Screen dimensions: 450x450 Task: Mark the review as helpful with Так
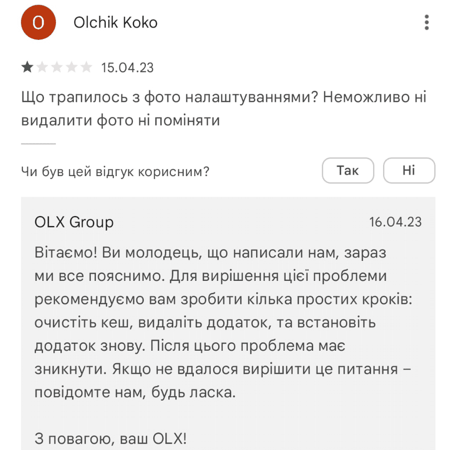click(x=348, y=170)
